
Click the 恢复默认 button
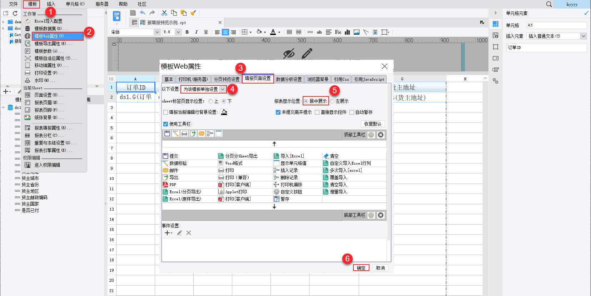tap(373, 124)
